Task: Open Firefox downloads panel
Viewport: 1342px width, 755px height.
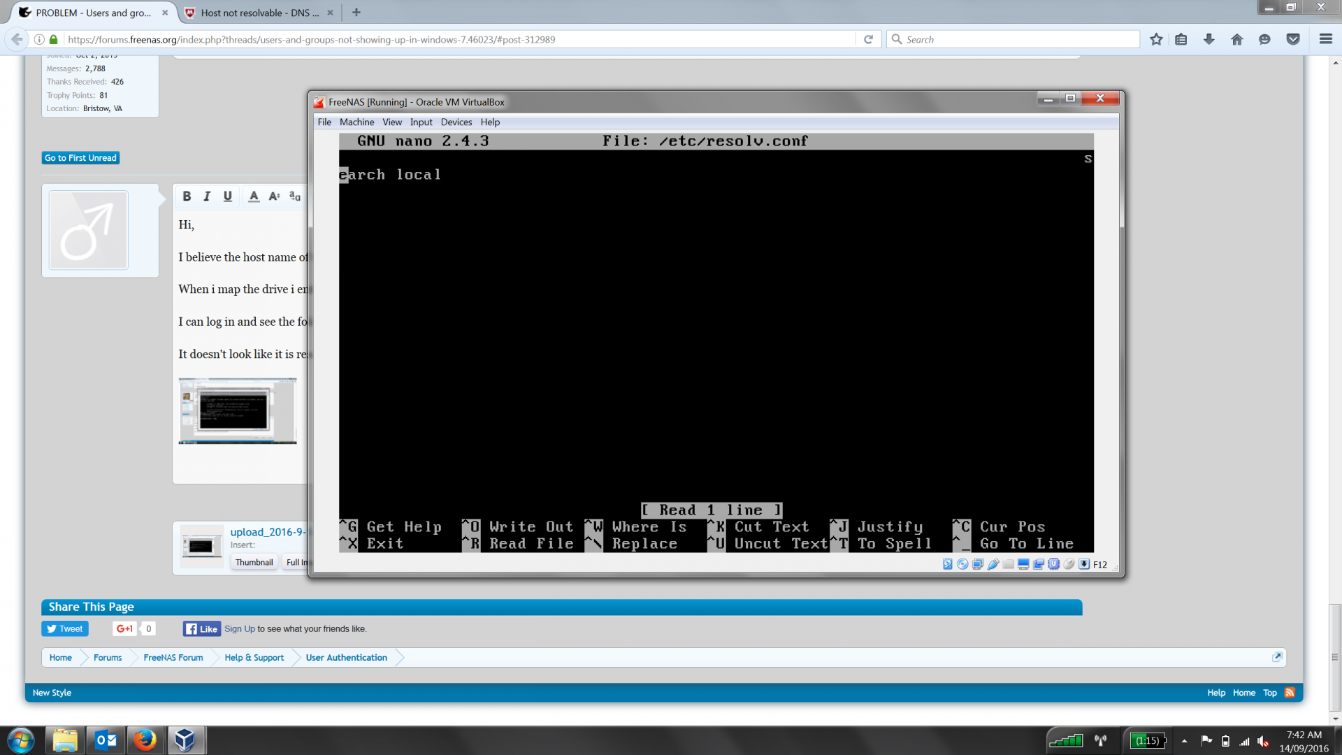Action: 1209,40
